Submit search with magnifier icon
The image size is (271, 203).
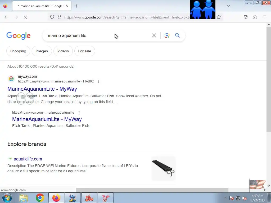[178, 35]
